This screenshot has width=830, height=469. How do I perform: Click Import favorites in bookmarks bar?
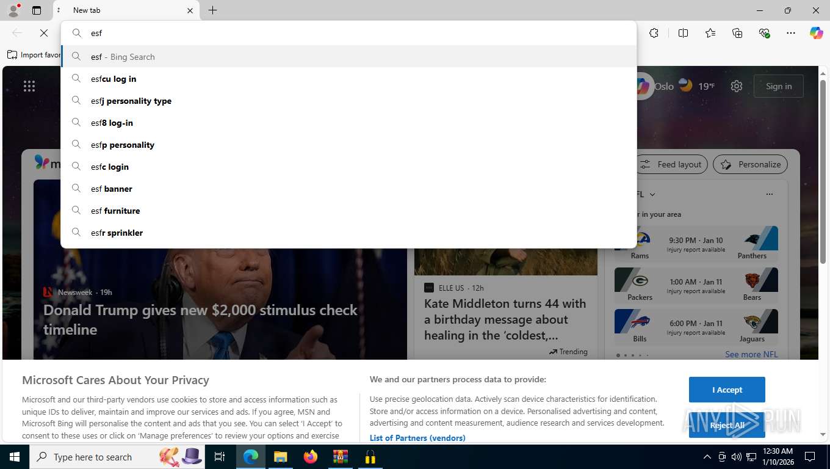34,55
